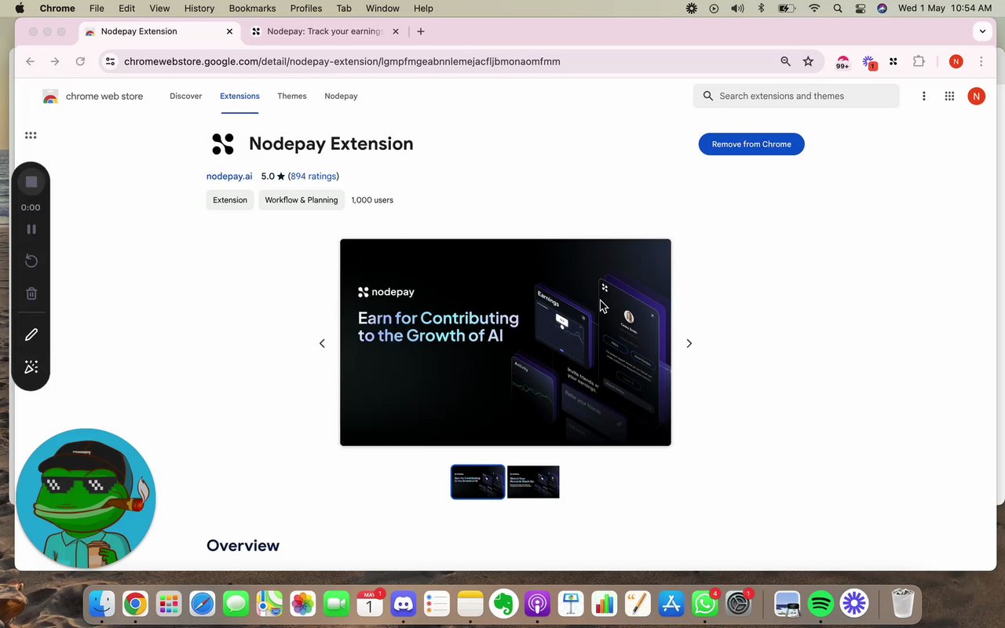Open Control Center in the menu bar

pyautogui.click(x=861, y=8)
